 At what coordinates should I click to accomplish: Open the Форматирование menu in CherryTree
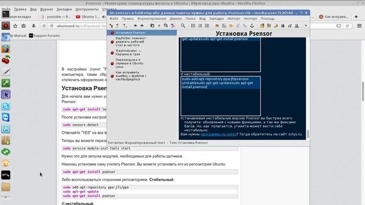coord(152,18)
